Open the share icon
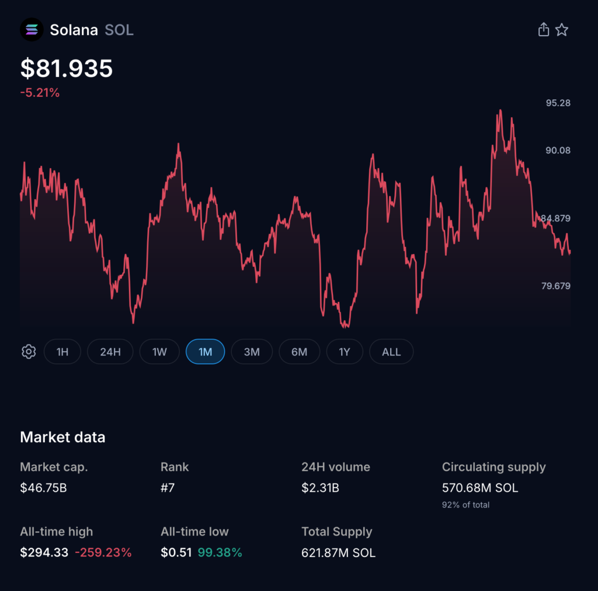This screenshot has width=598, height=591. tap(543, 29)
